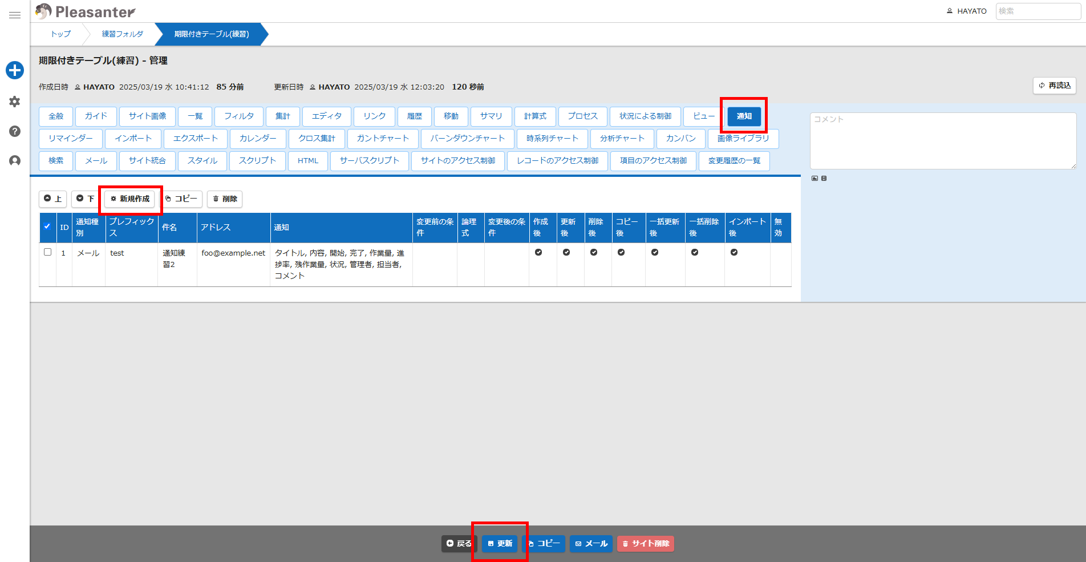
Task: Open the ガントチャート tab
Action: pyautogui.click(x=383, y=139)
